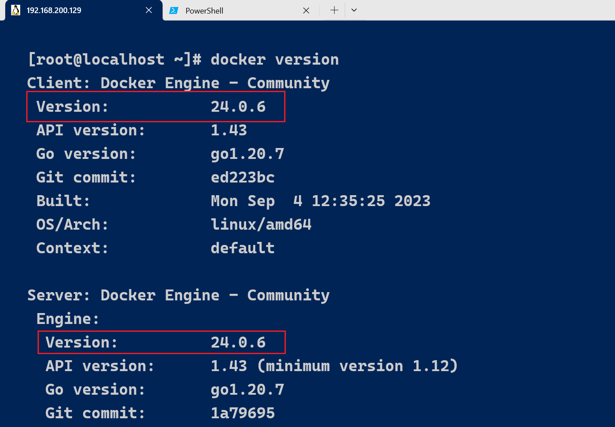
Task: Click the server Git commit value 1a79695
Action: [x=243, y=413]
